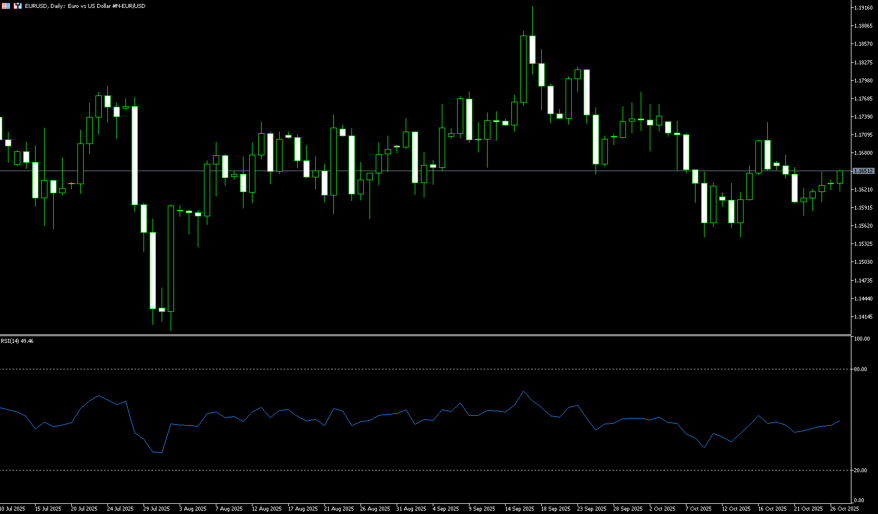Click the 1.14145 price scale label
Screen dimensions: 878x514
pos(863,316)
